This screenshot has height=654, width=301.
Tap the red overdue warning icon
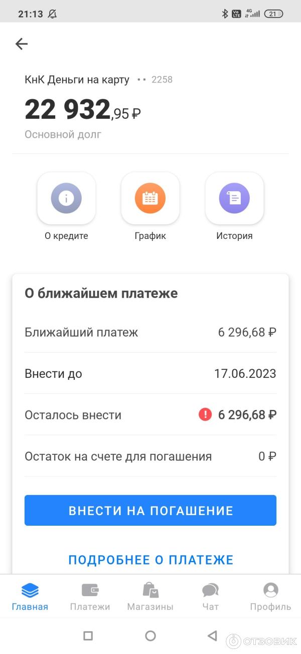(205, 415)
